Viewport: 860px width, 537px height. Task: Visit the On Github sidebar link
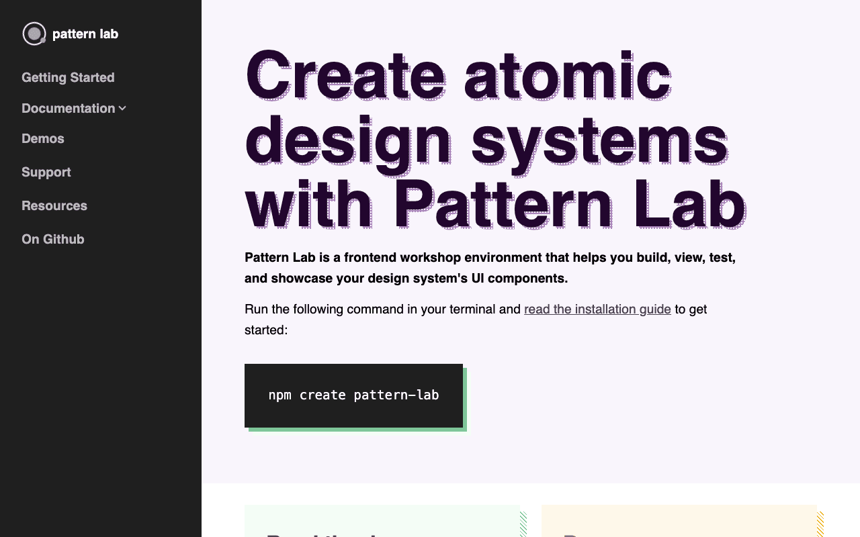[53, 239]
